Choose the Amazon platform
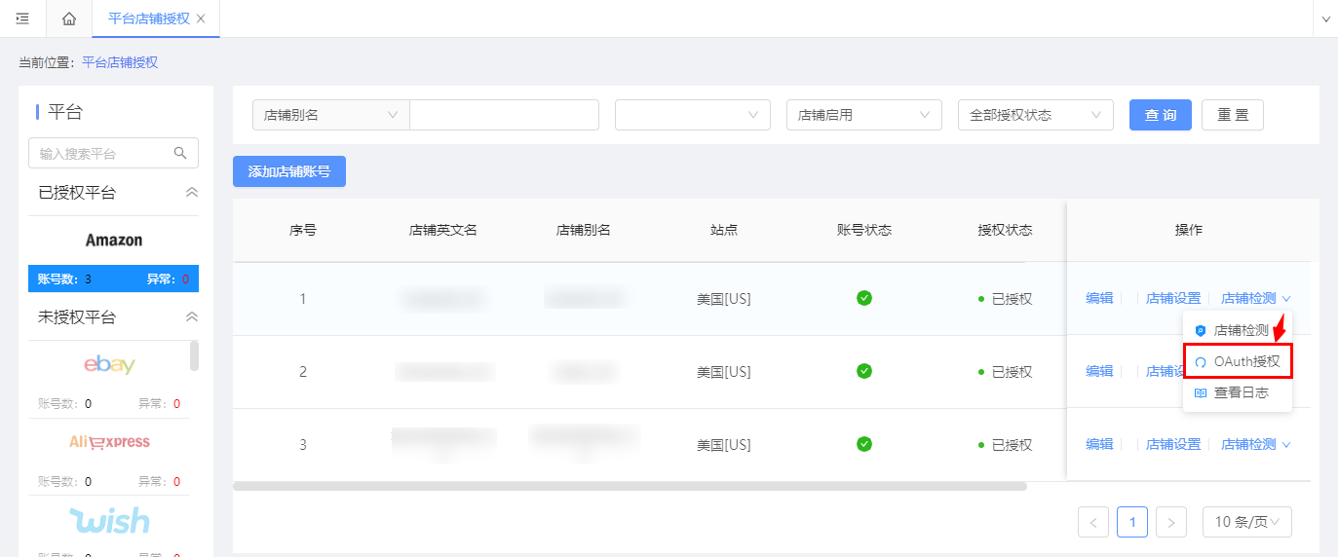The image size is (1338, 557). point(113,240)
